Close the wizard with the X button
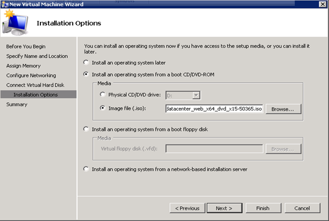This screenshot has height=221, width=329. pyautogui.click(x=322, y=4)
